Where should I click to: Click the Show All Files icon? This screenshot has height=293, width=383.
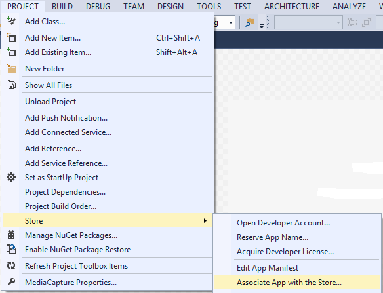(11, 85)
